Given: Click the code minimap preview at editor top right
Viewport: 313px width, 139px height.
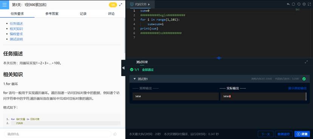Looking at the screenshot, I should (298, 9).
